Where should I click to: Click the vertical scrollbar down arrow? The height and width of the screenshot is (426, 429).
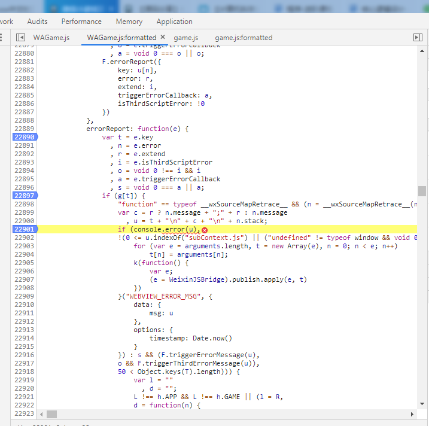(422, 404)
